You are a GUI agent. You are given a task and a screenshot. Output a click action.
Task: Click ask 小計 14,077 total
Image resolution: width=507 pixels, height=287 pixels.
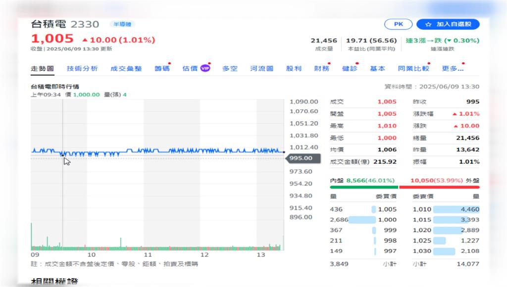pyautogui.click(x=468, y=264)
